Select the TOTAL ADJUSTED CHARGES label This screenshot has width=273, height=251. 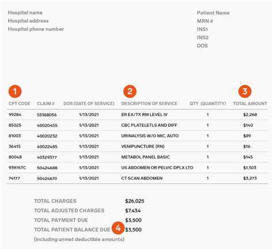click(x=69, y=211)
